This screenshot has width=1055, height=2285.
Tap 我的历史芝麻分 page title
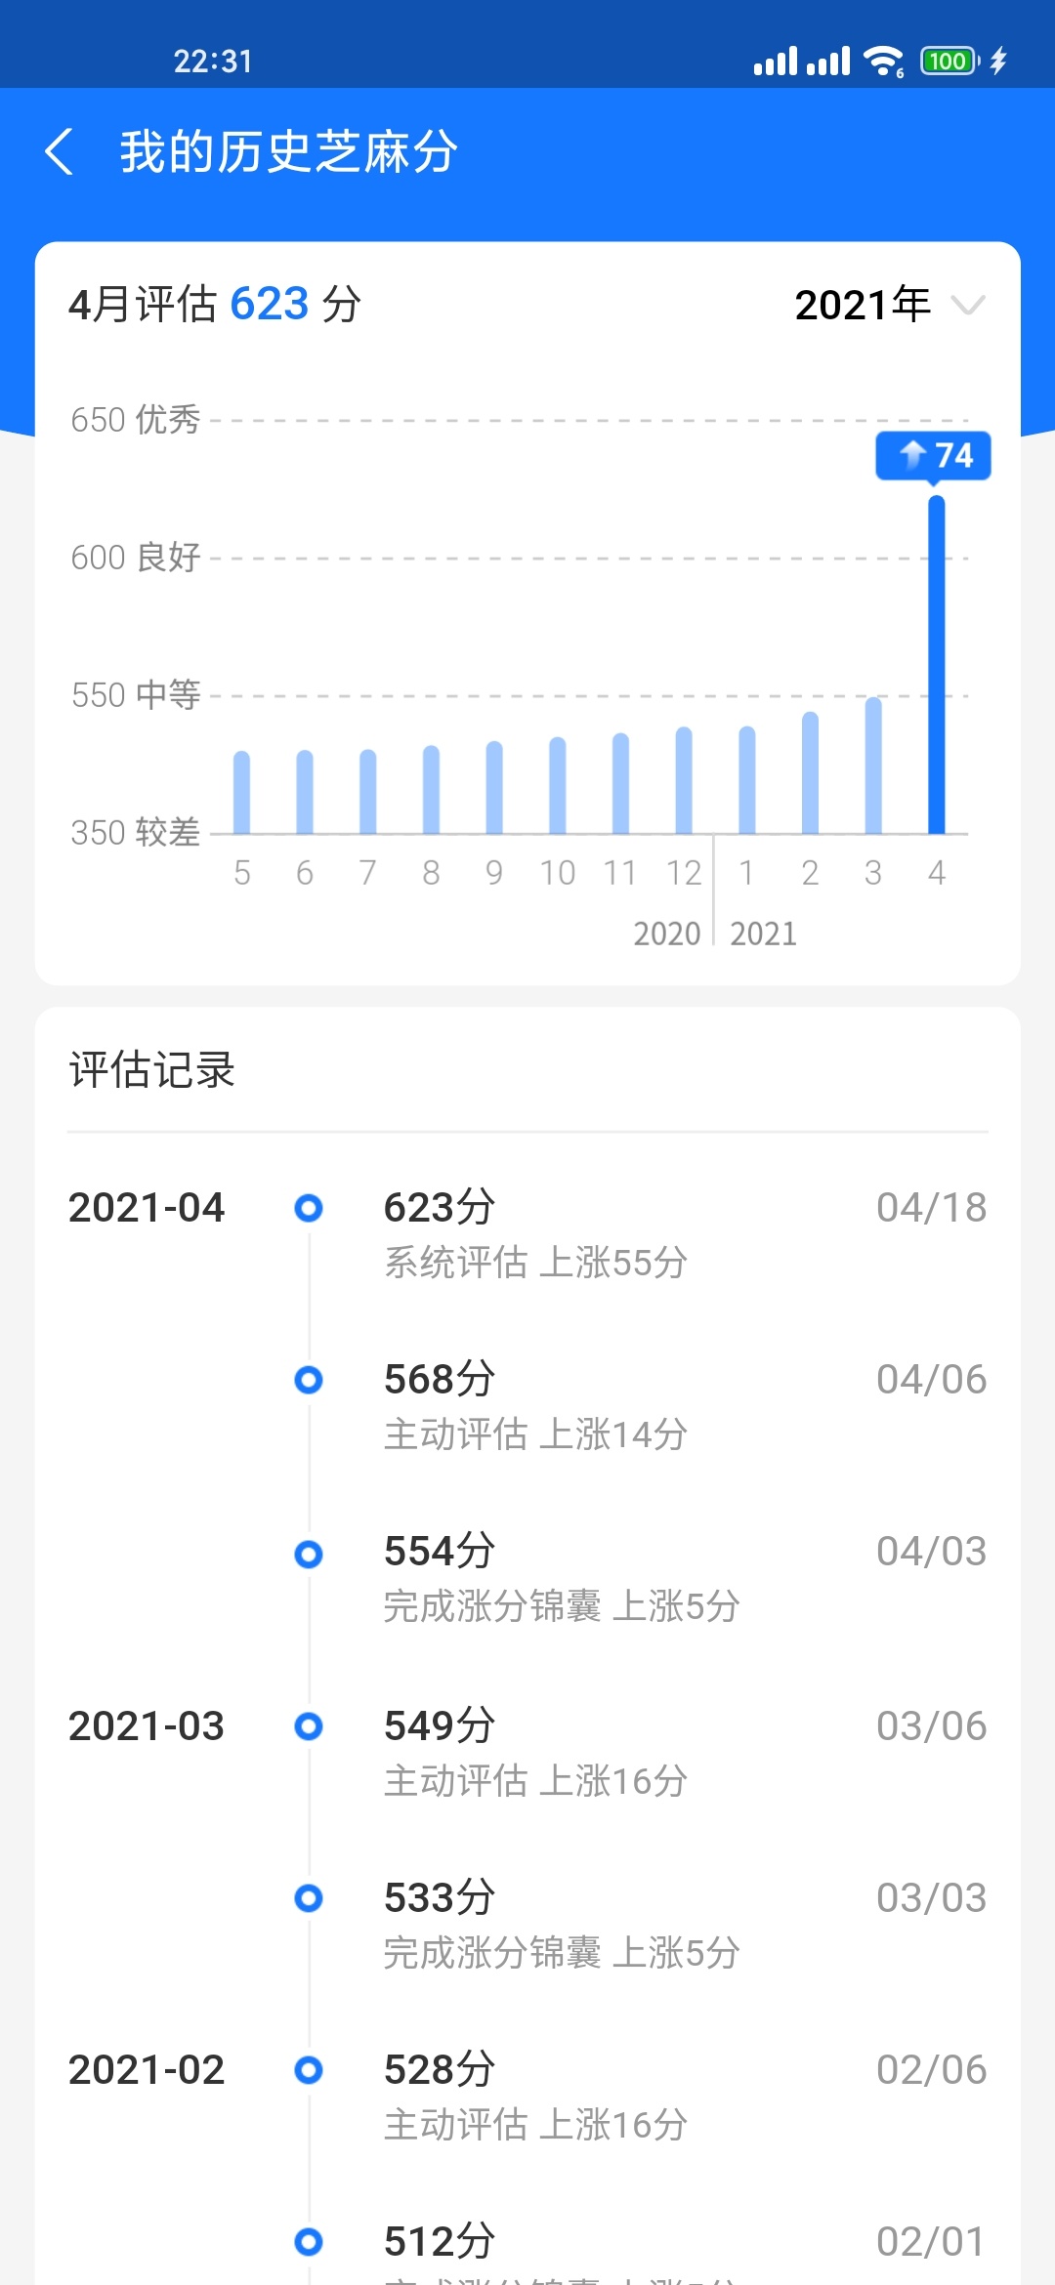289,152
